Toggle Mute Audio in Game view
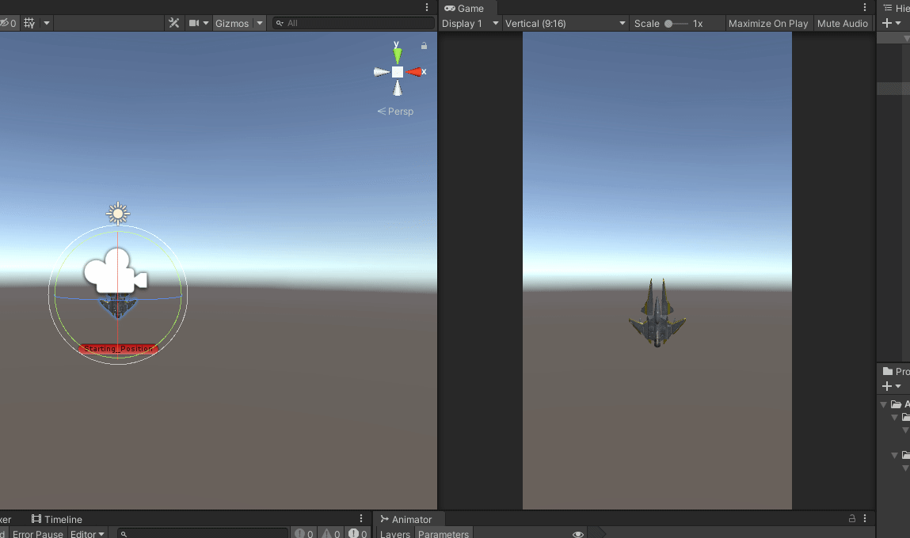 842,23
